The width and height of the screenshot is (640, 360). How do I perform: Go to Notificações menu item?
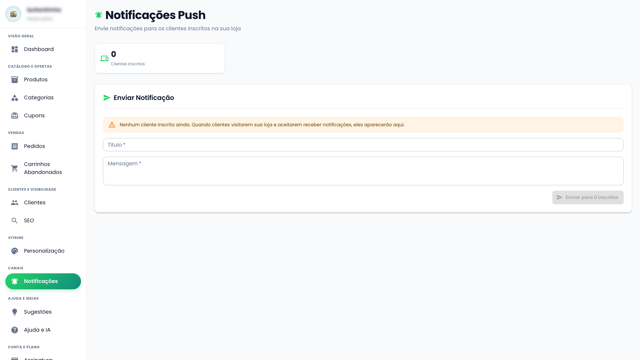(43, 281)
